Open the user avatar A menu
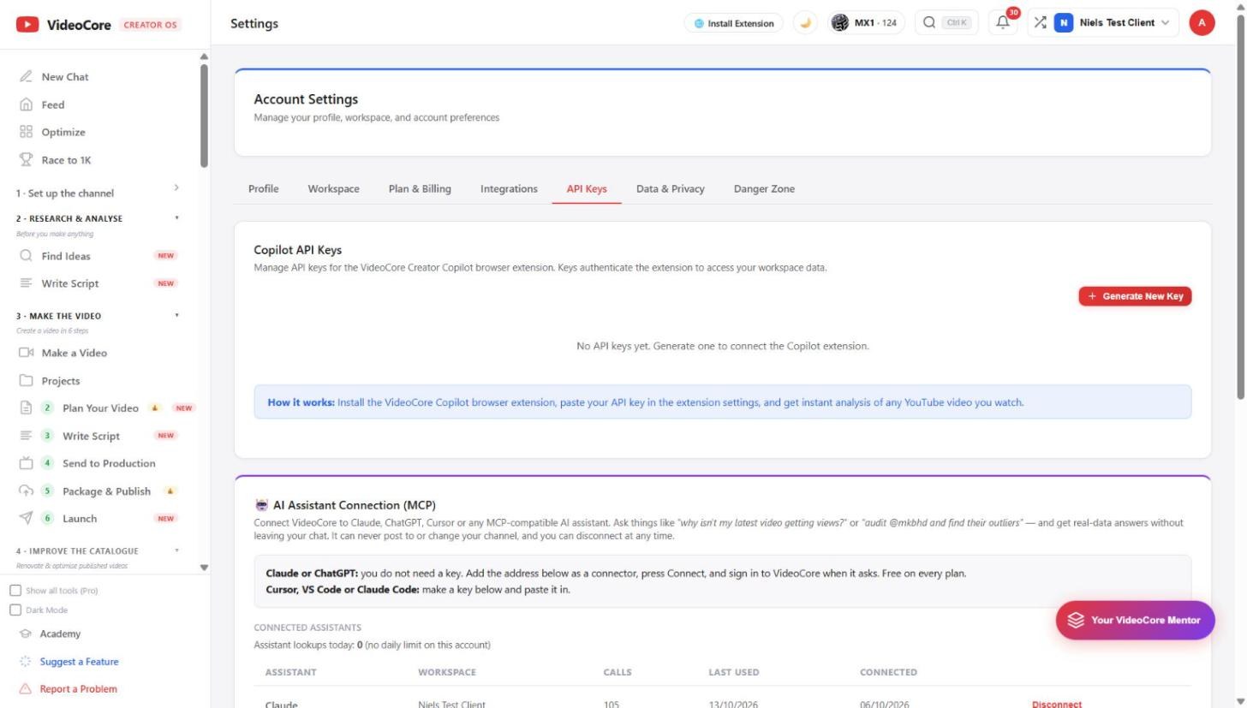The image size is (1247, 708). pos(1202,23)
